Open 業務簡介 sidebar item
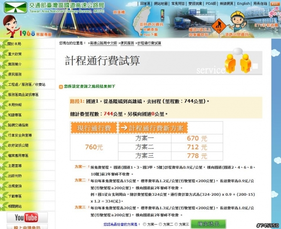Screen dimensions: 281x229 click(x=14, y=64)
